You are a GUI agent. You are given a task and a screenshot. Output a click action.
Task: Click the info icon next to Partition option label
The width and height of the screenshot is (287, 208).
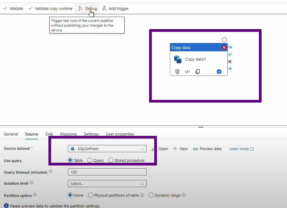point(35,195)
